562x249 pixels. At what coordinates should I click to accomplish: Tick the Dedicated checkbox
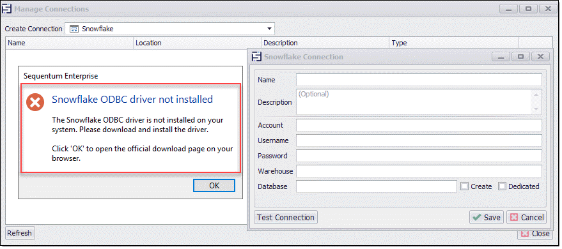click(x=502, y=186)
